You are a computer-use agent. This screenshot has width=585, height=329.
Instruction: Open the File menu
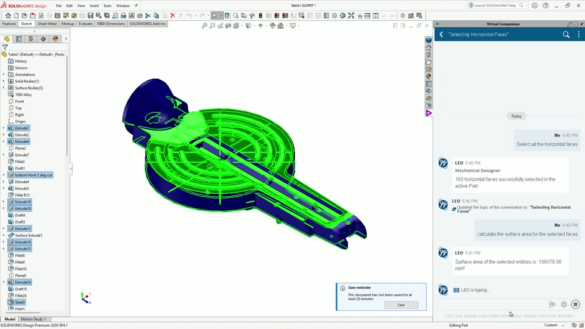tap(58, 6)
